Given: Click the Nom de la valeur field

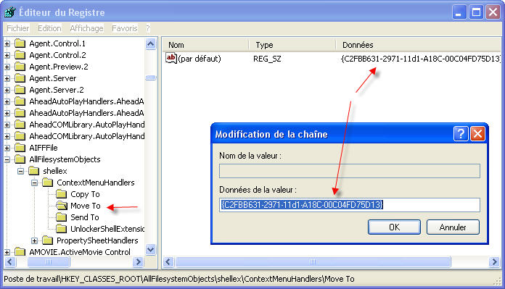Looking at the screenshot, I should 350,171.
